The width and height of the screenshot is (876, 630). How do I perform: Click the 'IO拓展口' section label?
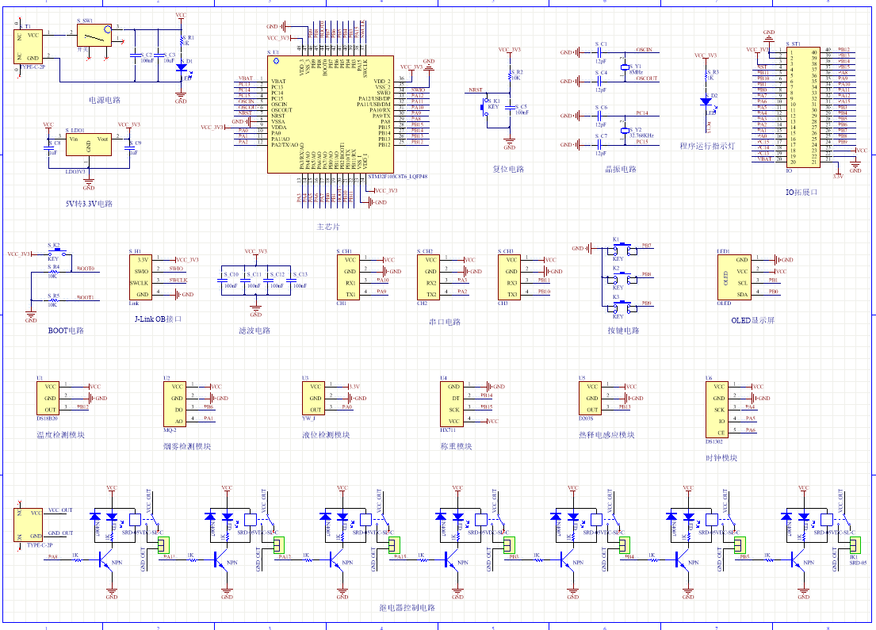[801, 192]
